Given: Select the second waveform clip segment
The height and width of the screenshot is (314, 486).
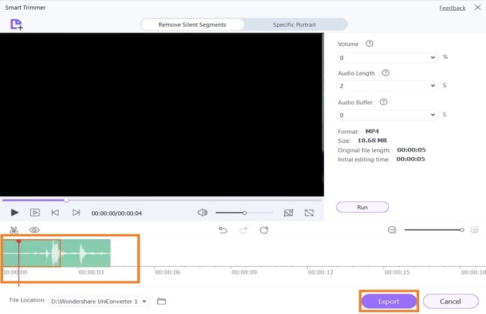Looking at the screenshot, I should [x=86, y=253].
